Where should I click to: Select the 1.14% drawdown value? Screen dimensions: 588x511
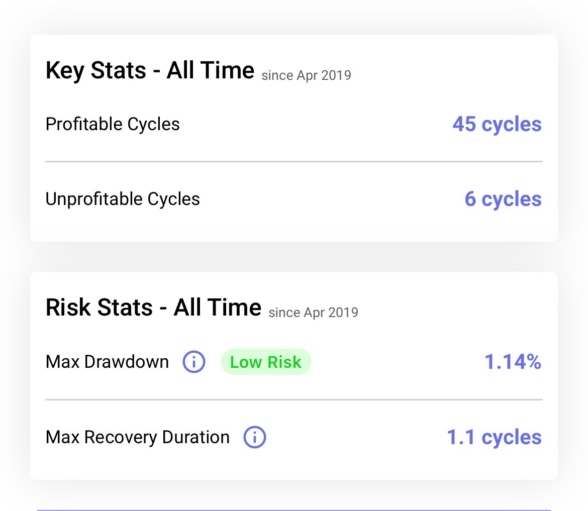pos(513,362)
